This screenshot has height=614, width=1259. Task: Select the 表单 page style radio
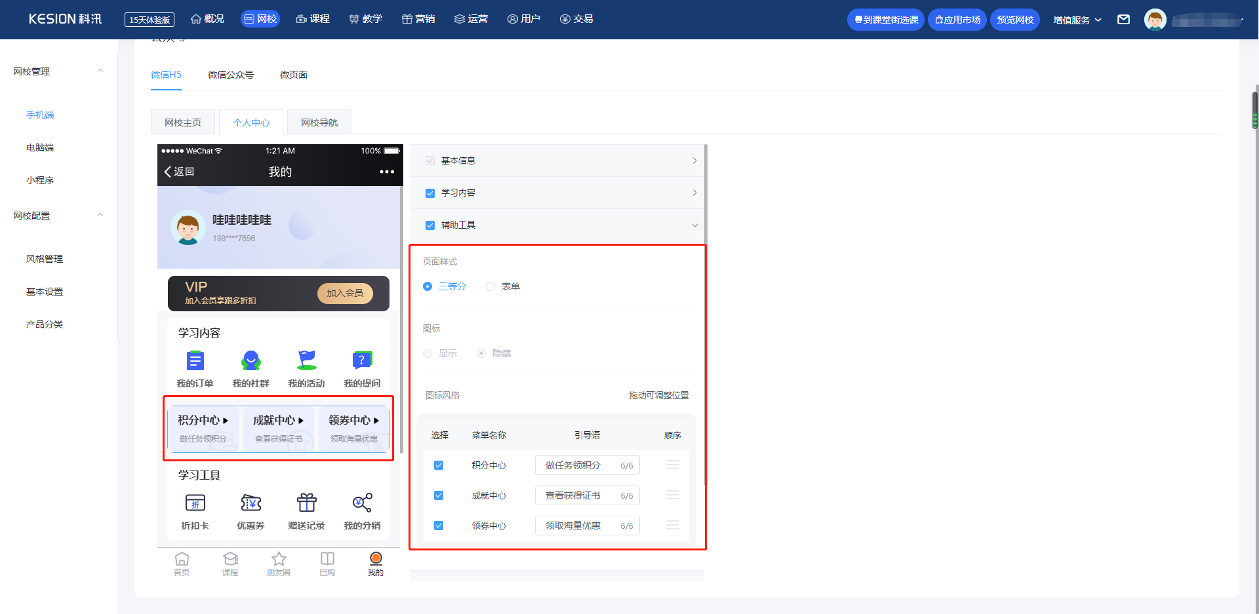pos(490,286)
